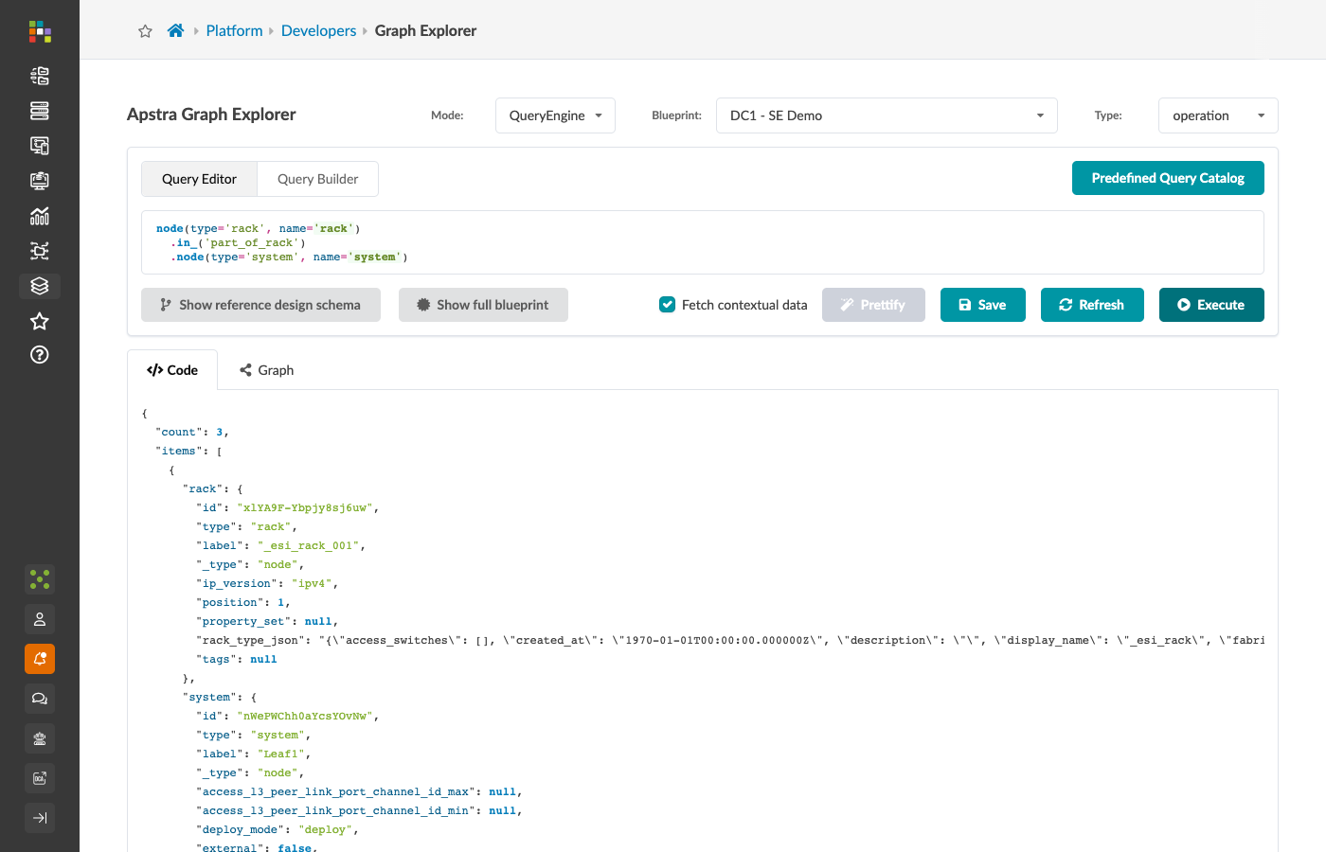Viewport: 1326px width, 852px height.
Task: Open the Favorites star icon in sidebar
Action: pyautogui.click(x=40, y=321)
